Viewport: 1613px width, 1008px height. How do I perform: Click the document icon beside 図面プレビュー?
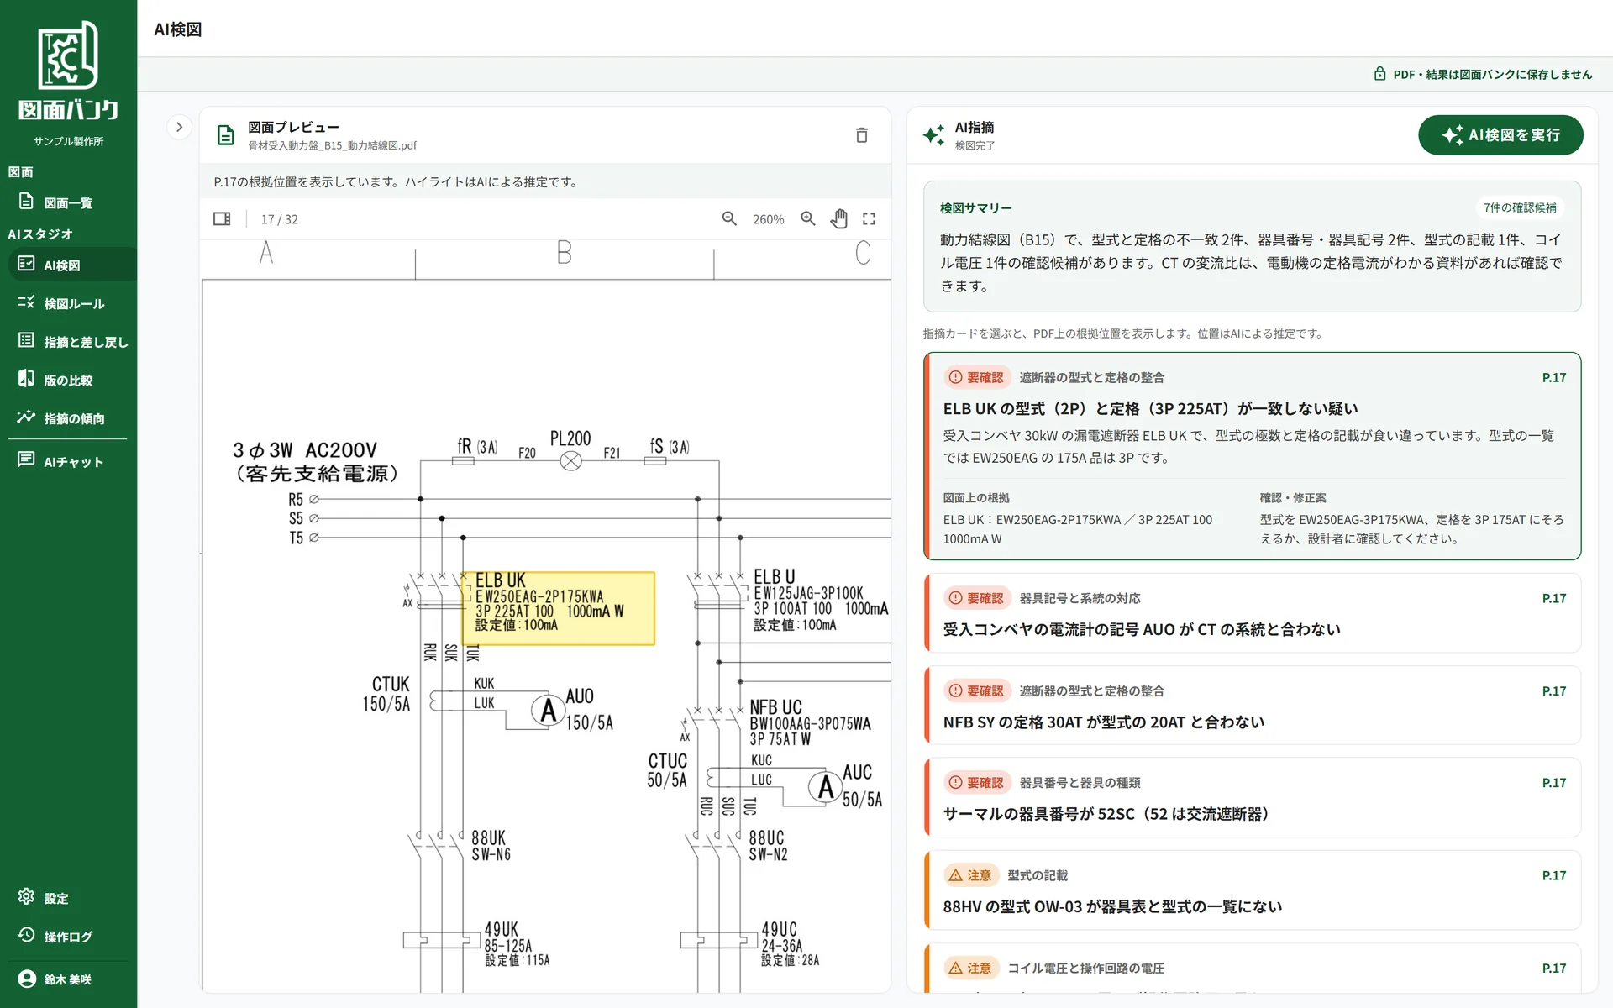[225, 135]
